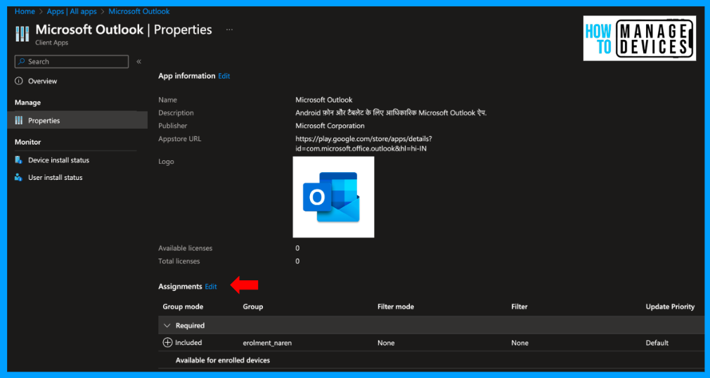
Task: Edit the App information section
Action: pos(224,76)
